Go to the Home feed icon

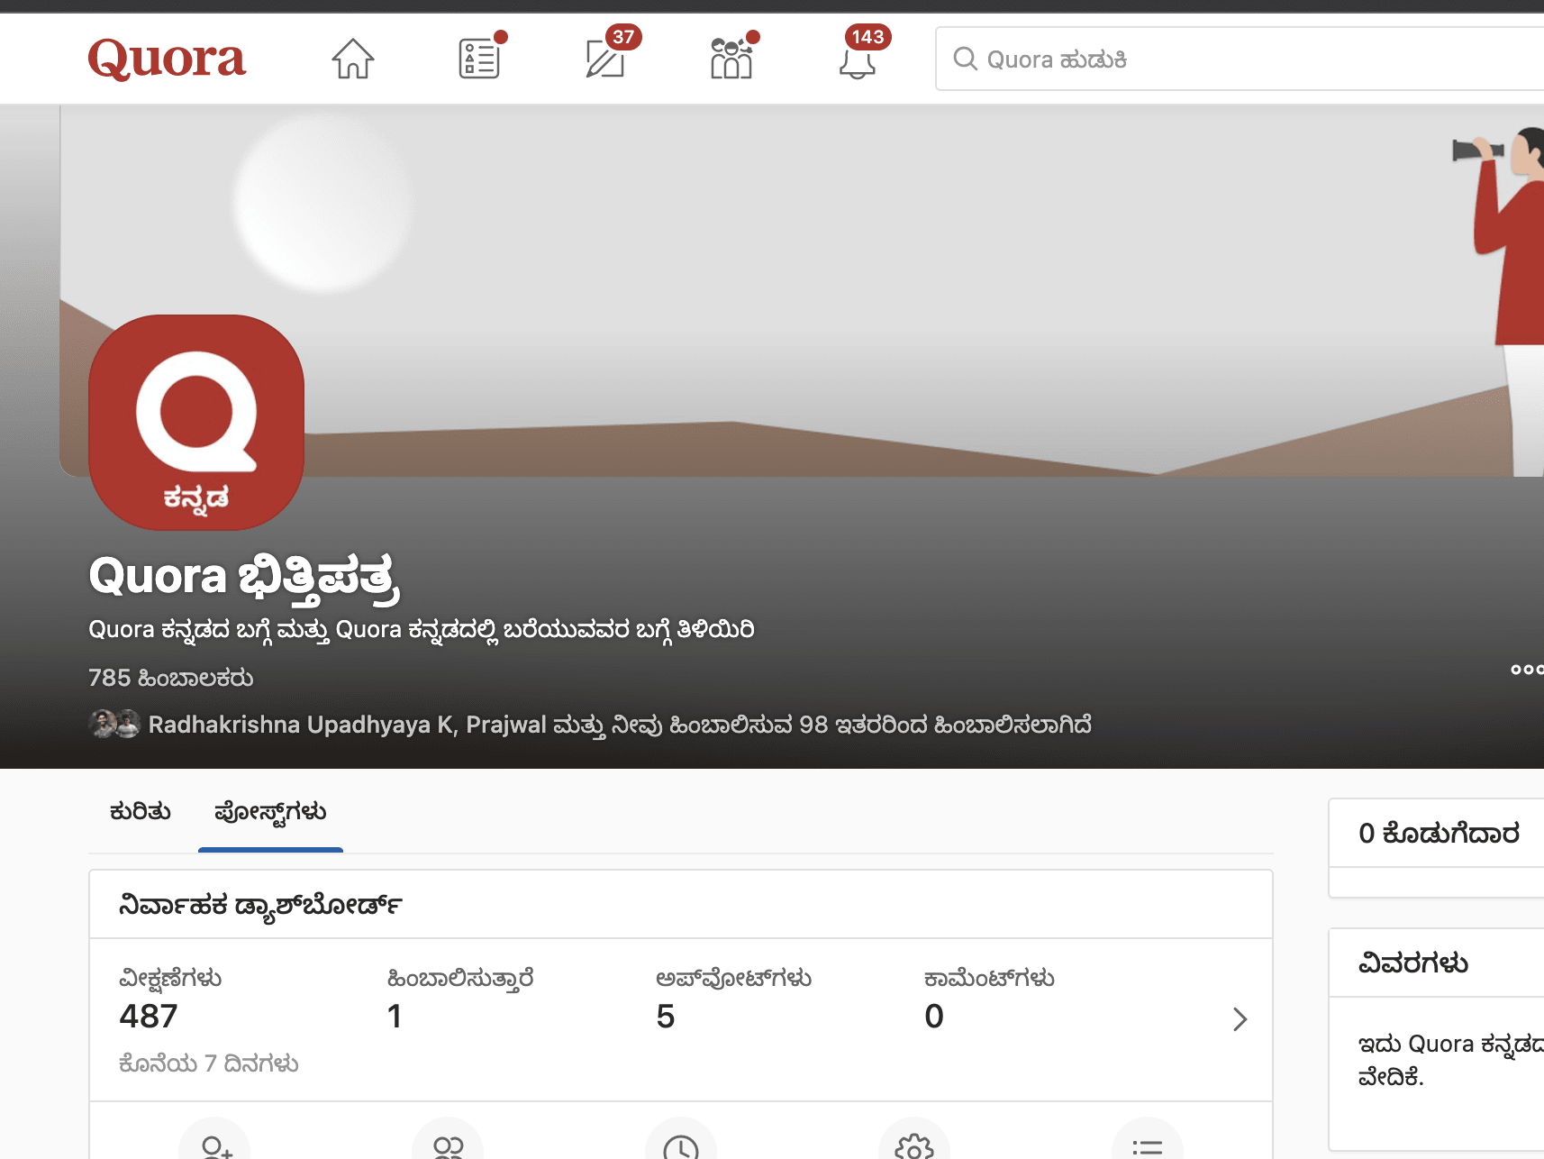coord(353,59)
